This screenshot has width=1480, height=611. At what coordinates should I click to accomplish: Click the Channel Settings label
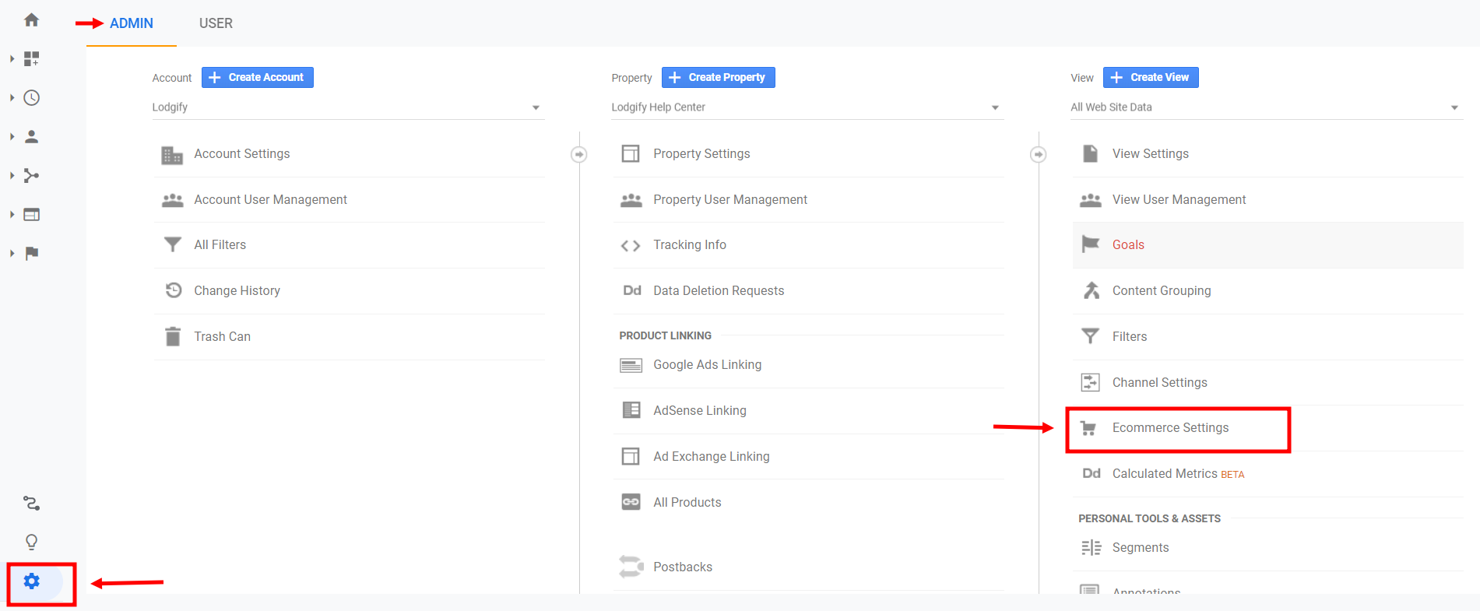1159,383
